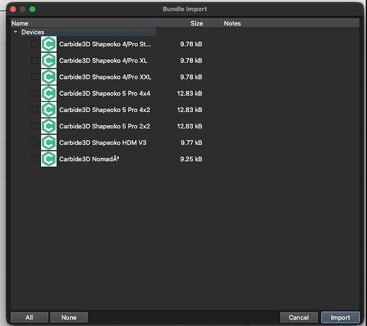The width and height of the screenshot is (367, 326).
Task: Check the Shapeoko 4/Pro XL checkbox
Action: pyautogui.click(x=35, y=61)
